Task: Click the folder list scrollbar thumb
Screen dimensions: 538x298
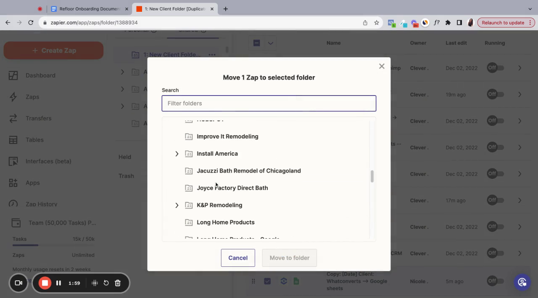Action: [x=372, y=176]
